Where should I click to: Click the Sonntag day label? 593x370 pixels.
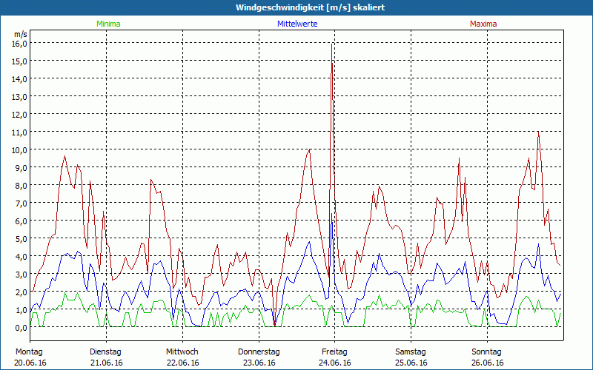pyautogui.click(x=486, y=352)
